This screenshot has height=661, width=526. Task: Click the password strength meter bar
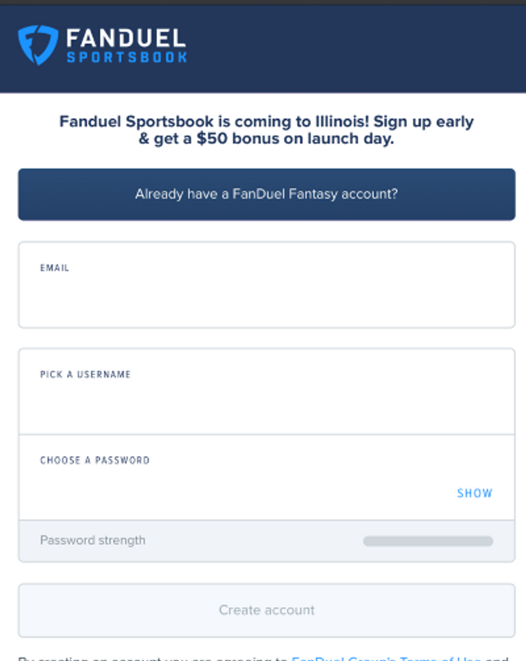[x=428, y=541]
